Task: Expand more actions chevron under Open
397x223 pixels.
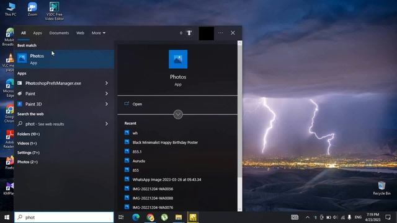Action: pos(178,115)
